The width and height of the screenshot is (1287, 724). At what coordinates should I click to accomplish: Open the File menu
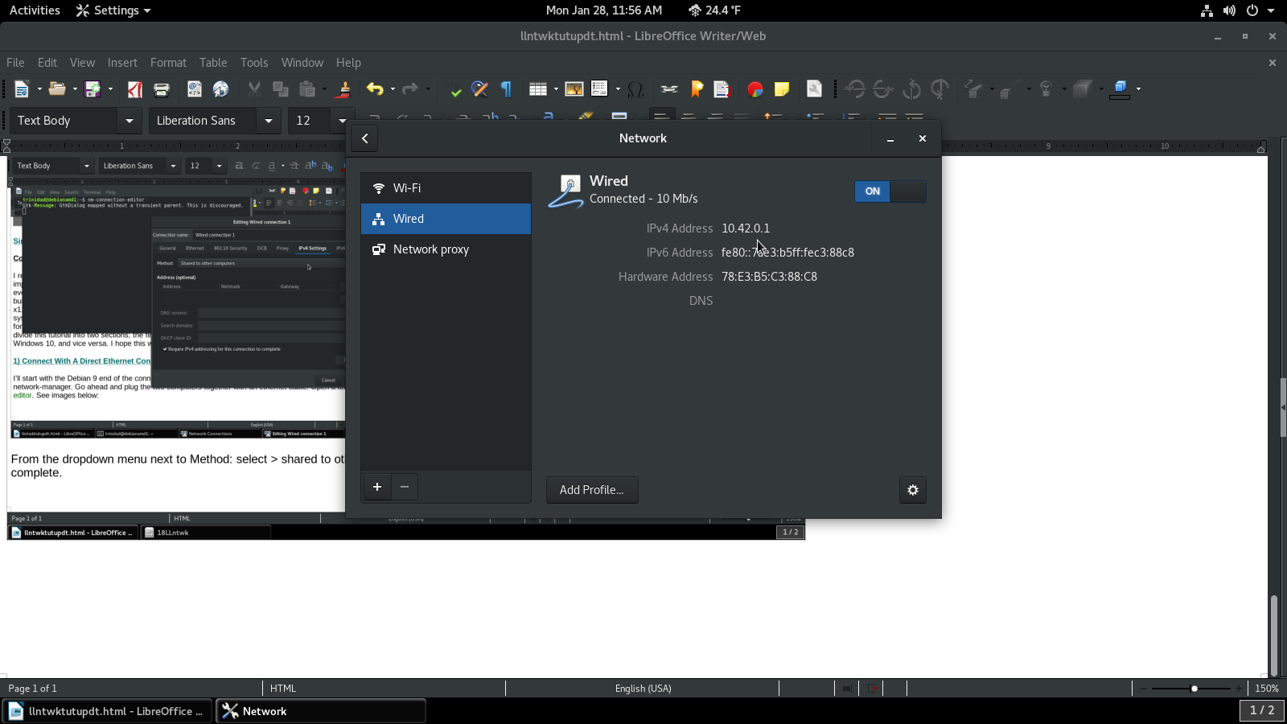click(x=15, y=63)
